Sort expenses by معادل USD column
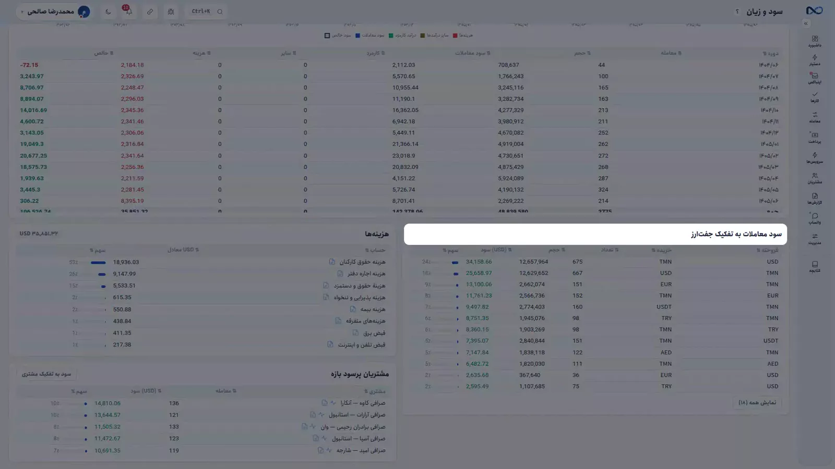This screenshot has width=835, height=469. (183, 250)
